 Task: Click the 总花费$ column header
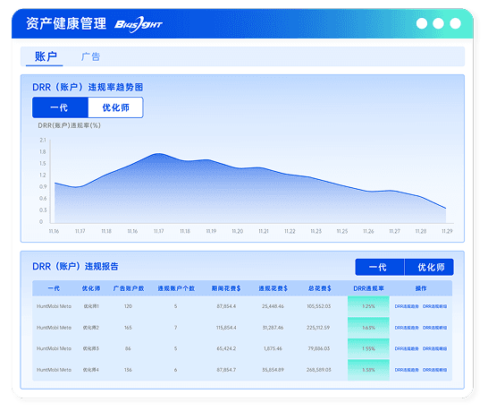319,288
